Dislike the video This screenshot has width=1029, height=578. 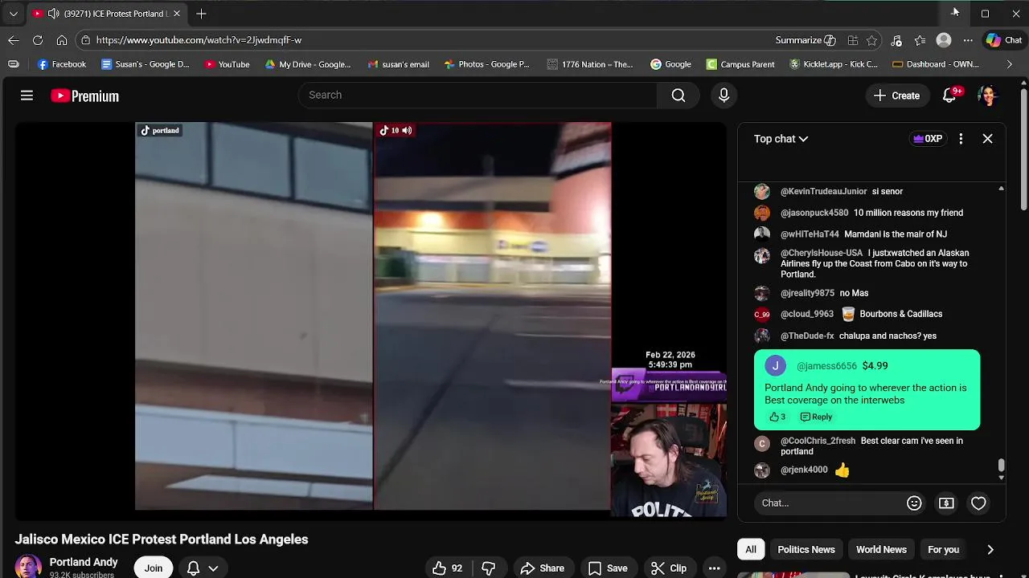(x=488, y=568)
